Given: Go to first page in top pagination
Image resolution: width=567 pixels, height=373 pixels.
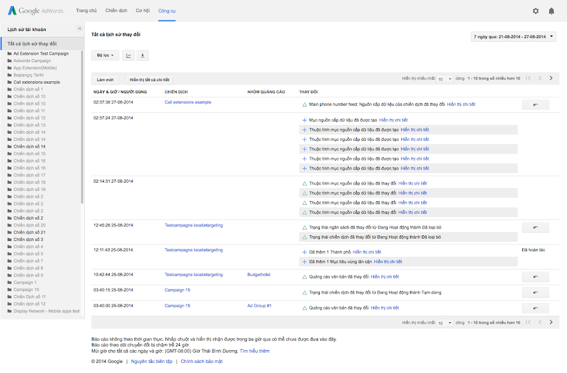Looking at the screenshot, I should click(x=528, y=79).
